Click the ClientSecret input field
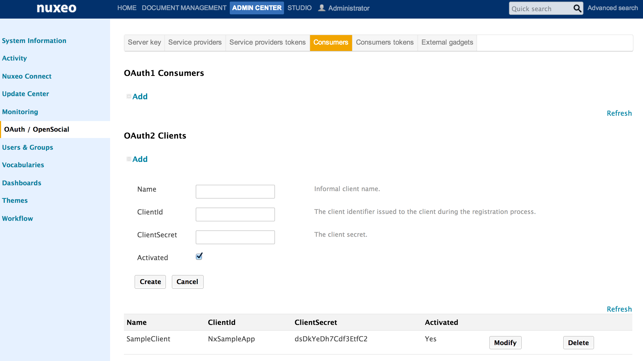The image size is (643, 361). tap(235, 237)
